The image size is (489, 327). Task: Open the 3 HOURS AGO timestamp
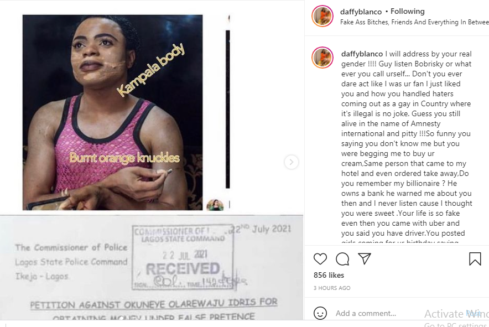[x=332, y=288]
